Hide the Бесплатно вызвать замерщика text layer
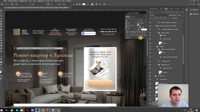This screenshot has height=112, width=200. [x=150, y=22]
